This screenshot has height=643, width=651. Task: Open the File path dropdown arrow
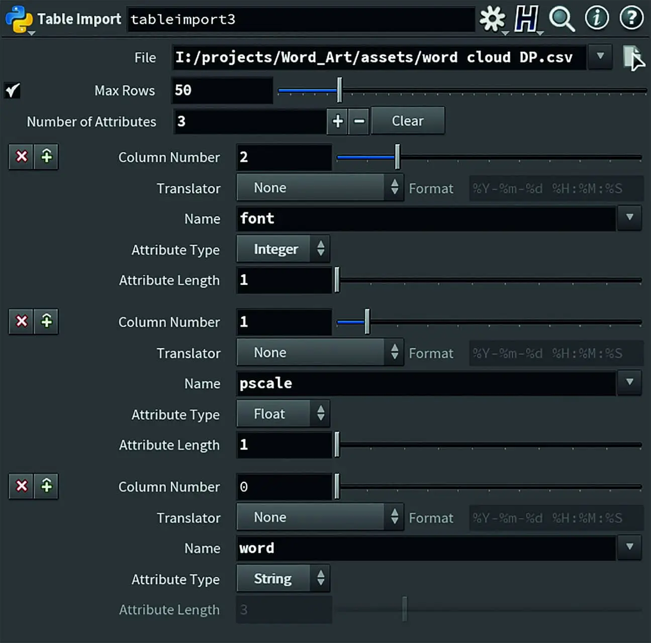tap(600, 57)
